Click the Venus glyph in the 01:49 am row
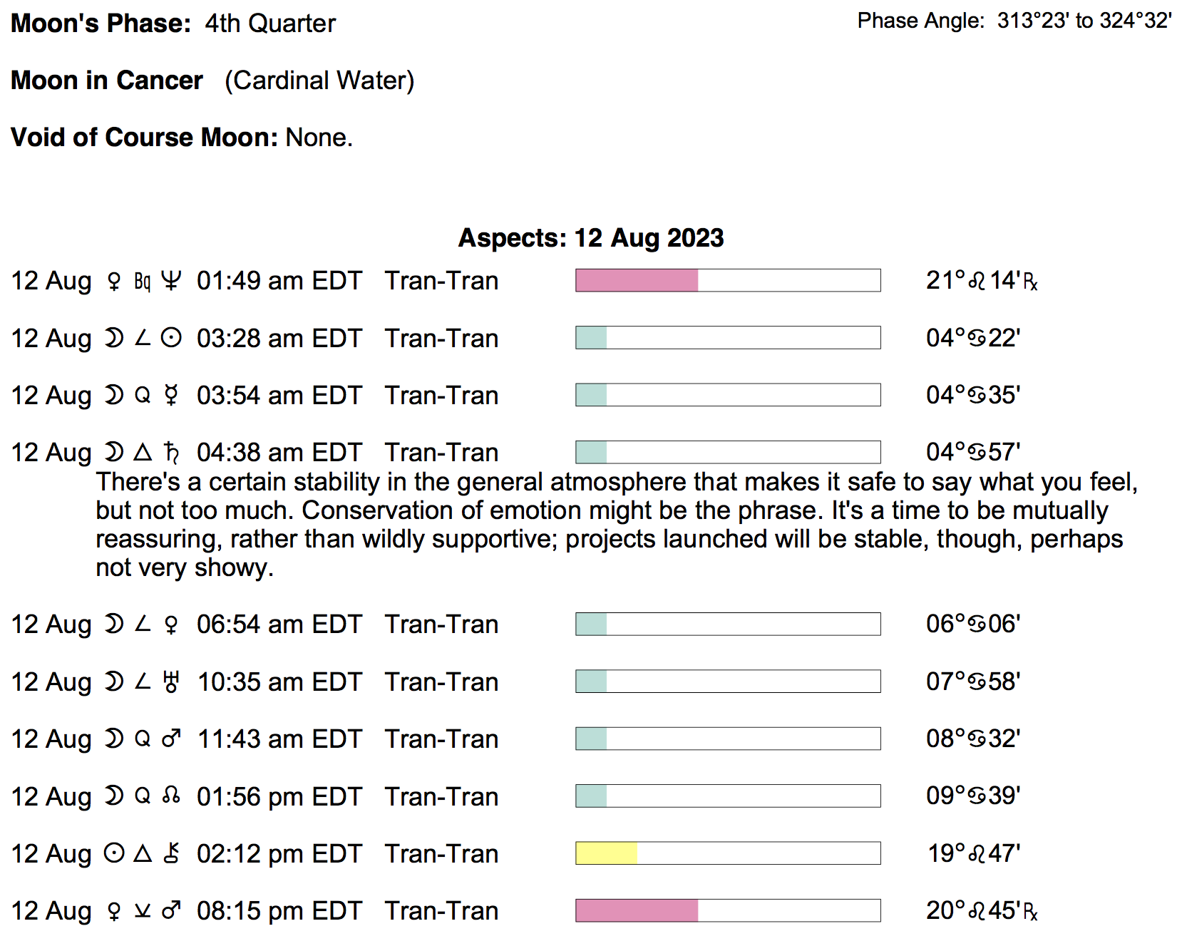Image resolution: width=1182 pixels, height=941 pixels. tap(113, 282)
